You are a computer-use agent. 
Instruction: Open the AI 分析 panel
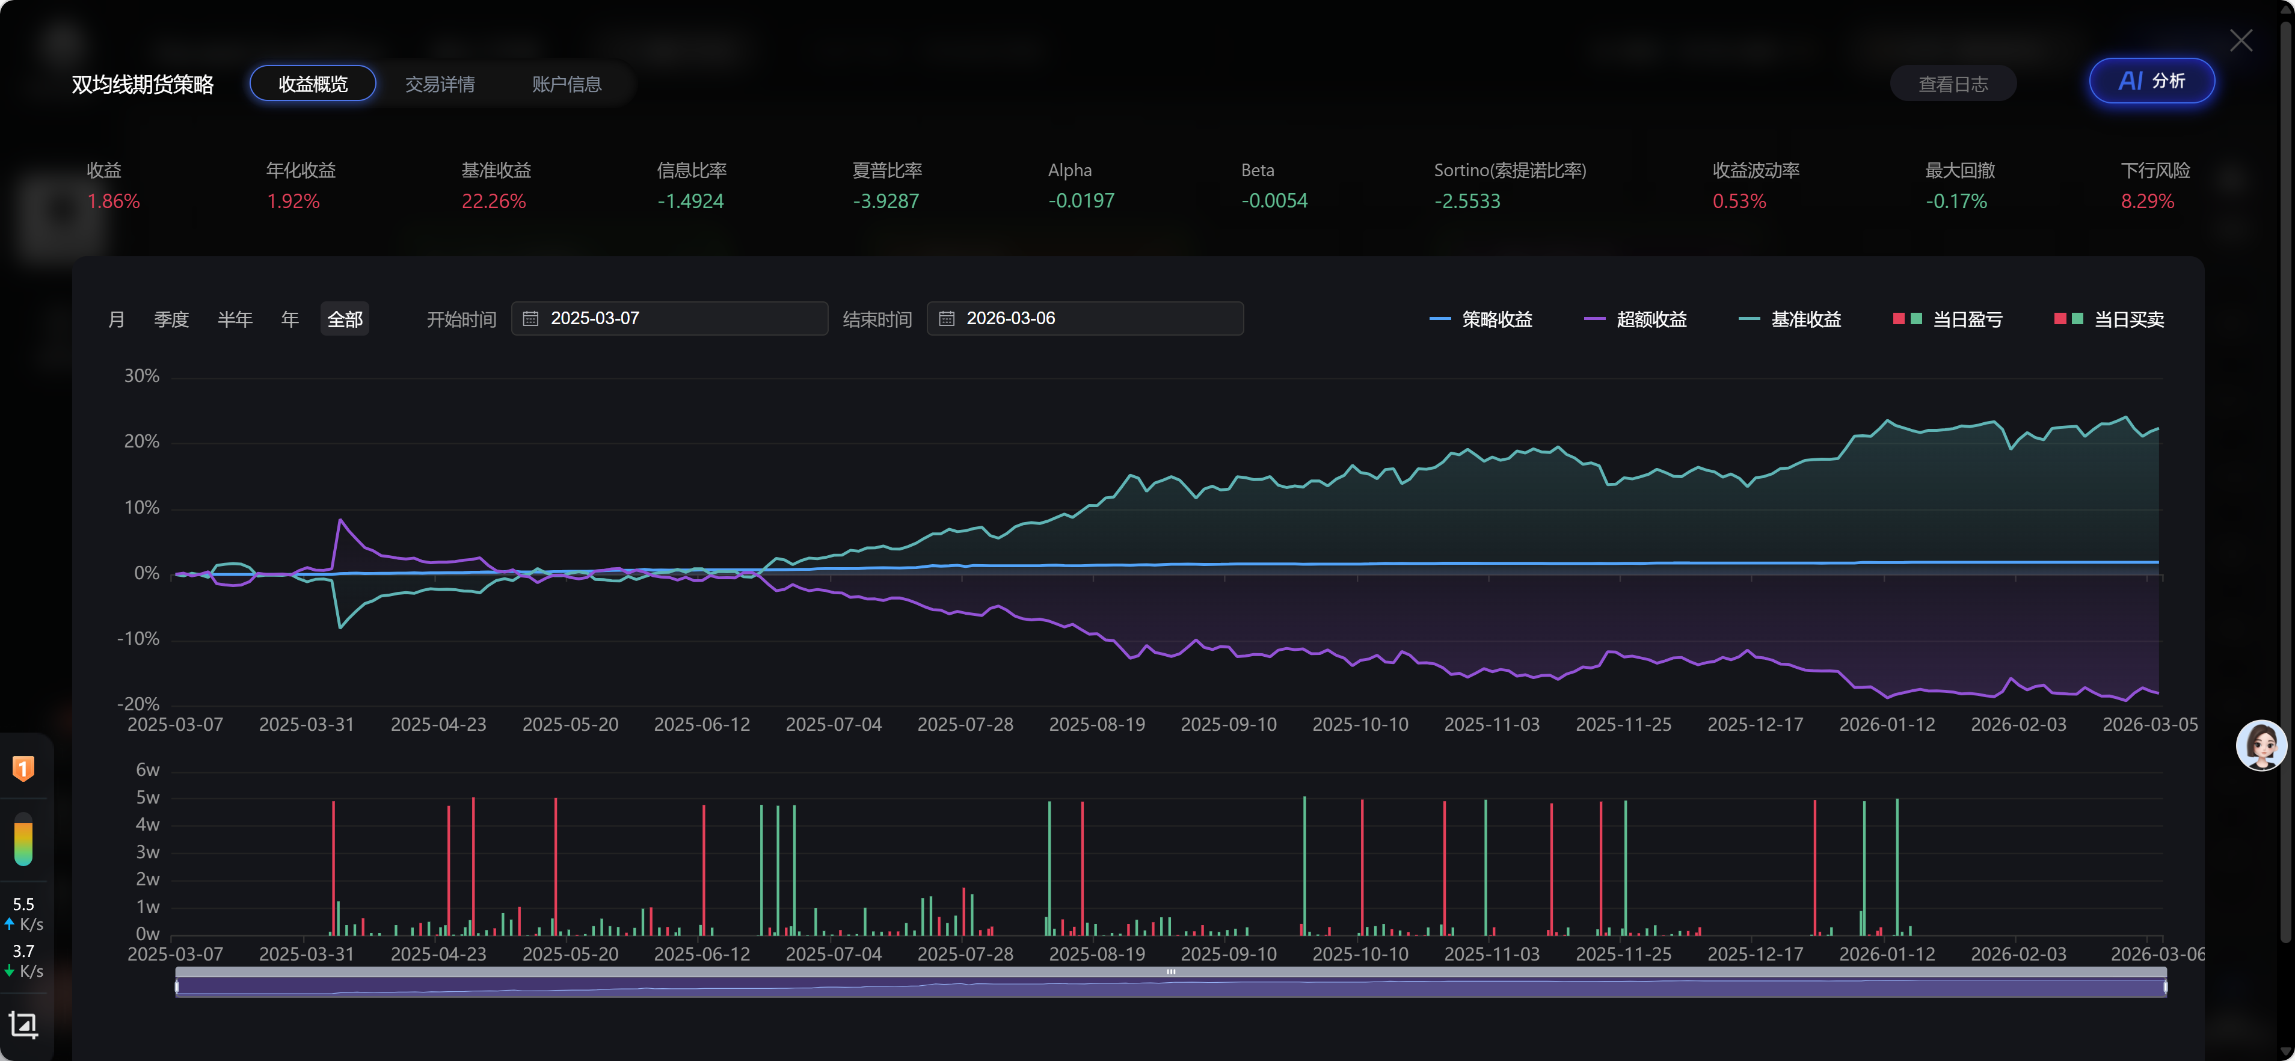coord(2152,81)
